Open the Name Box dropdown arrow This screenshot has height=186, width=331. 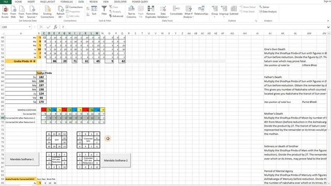(30, 27)
